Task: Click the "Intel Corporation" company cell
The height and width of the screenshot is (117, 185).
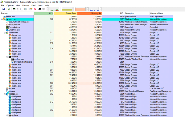Action: coord(156,17)
